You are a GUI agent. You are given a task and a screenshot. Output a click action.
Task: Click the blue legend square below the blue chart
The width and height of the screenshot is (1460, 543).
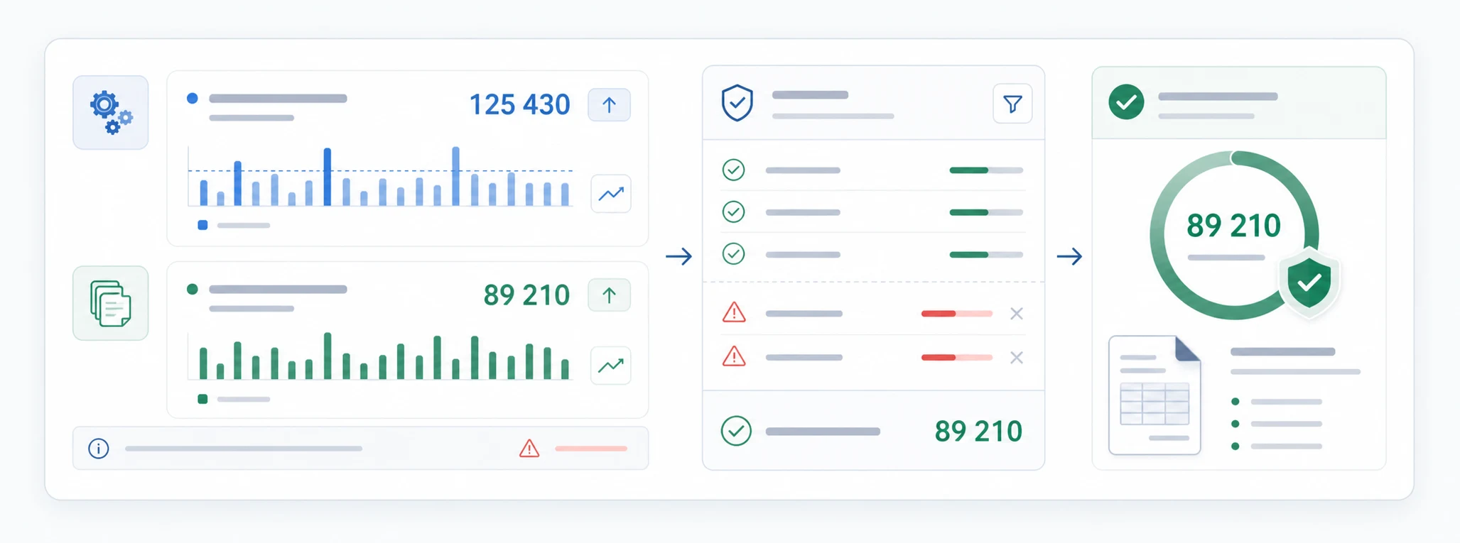click(202, 225)
